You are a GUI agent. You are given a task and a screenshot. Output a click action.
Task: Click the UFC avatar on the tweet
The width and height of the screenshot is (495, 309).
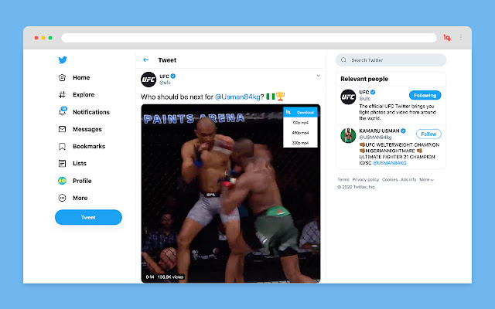click(148, 80)
